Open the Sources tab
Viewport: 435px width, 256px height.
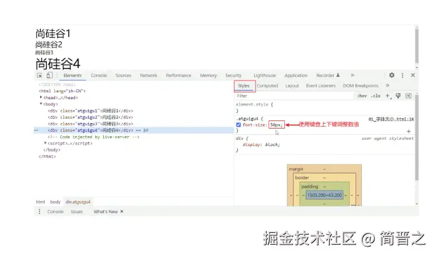click(x=123, y=76)
